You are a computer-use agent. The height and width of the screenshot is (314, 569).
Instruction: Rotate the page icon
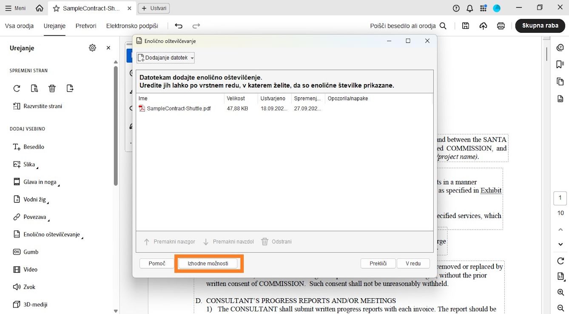17,88
